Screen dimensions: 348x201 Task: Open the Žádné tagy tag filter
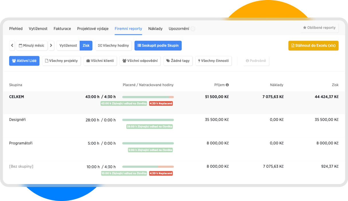[x=178, y=61]
